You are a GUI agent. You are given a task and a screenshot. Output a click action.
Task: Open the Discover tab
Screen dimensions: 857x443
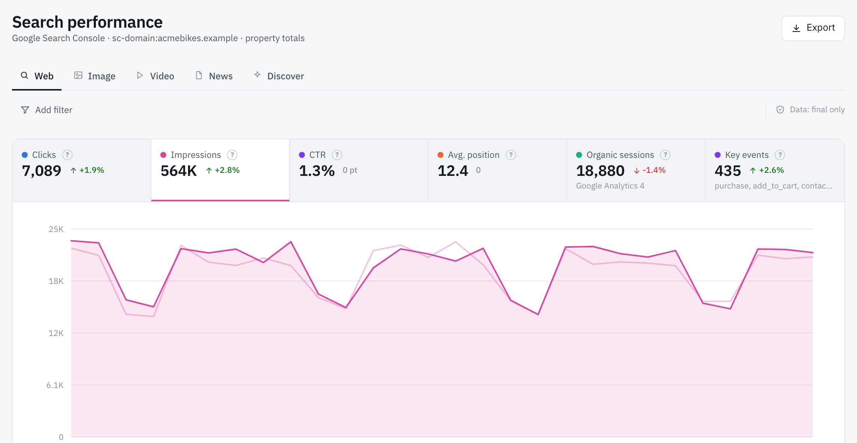279,76
